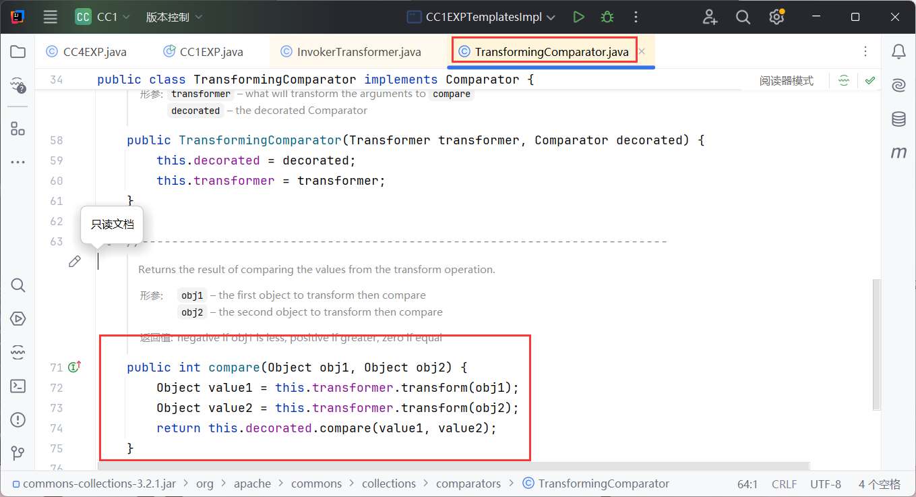Click the CRLF line separator status item
Viewport: 916px width, 497px height.
[784, 484]
